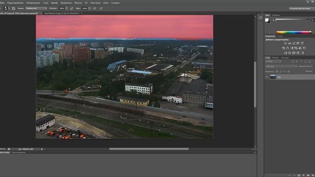Select the Коррекция adjustments tab
The width and height of the screenshot is (315, 177).
click(x=270, y=36)
